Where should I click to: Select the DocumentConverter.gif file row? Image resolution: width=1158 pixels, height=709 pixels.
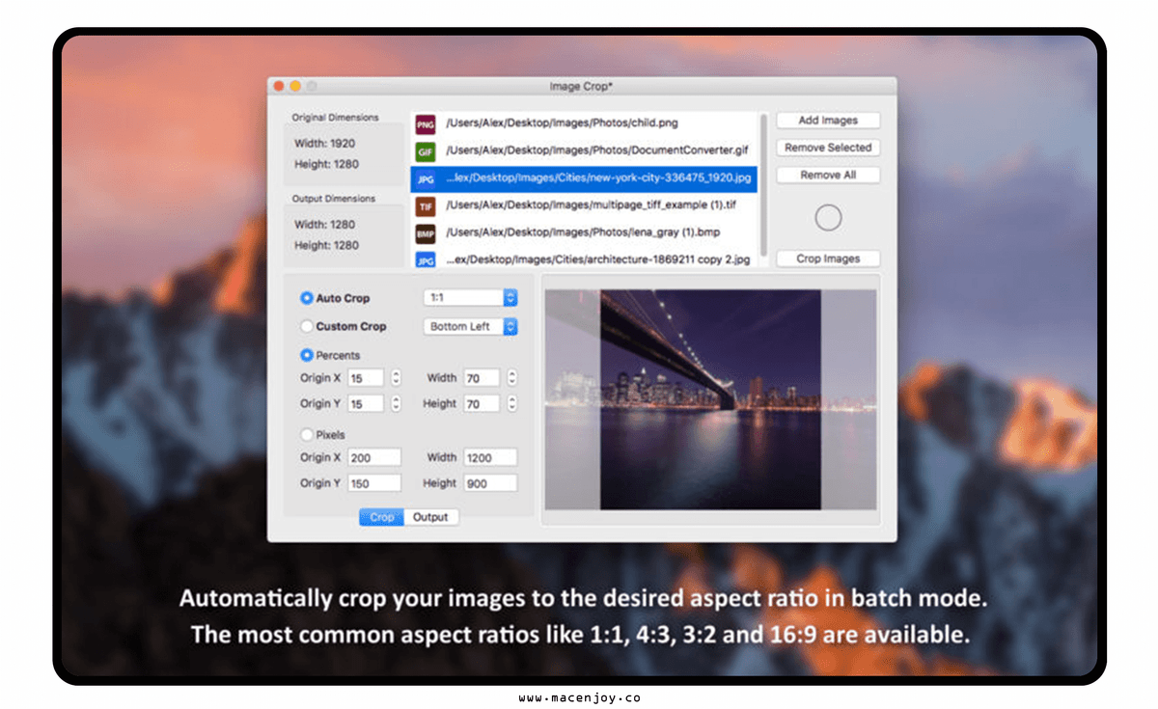click(x=585, y=151)
